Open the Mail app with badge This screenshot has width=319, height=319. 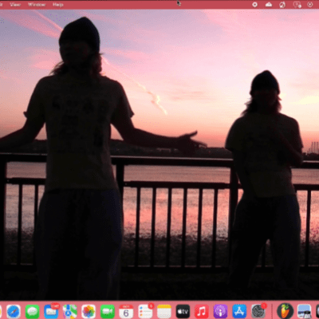51,311
